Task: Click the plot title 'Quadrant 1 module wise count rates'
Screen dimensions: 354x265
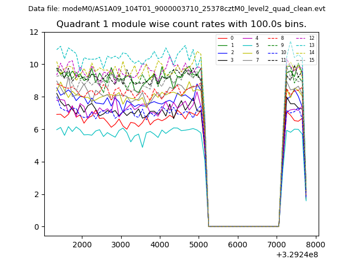Action: tap(181, 24)
